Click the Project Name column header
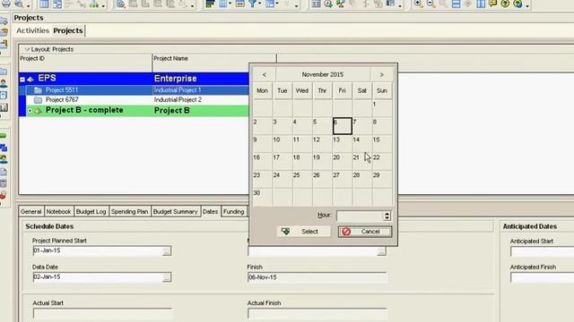Screen dimensions: 574x322 (214, 63)
